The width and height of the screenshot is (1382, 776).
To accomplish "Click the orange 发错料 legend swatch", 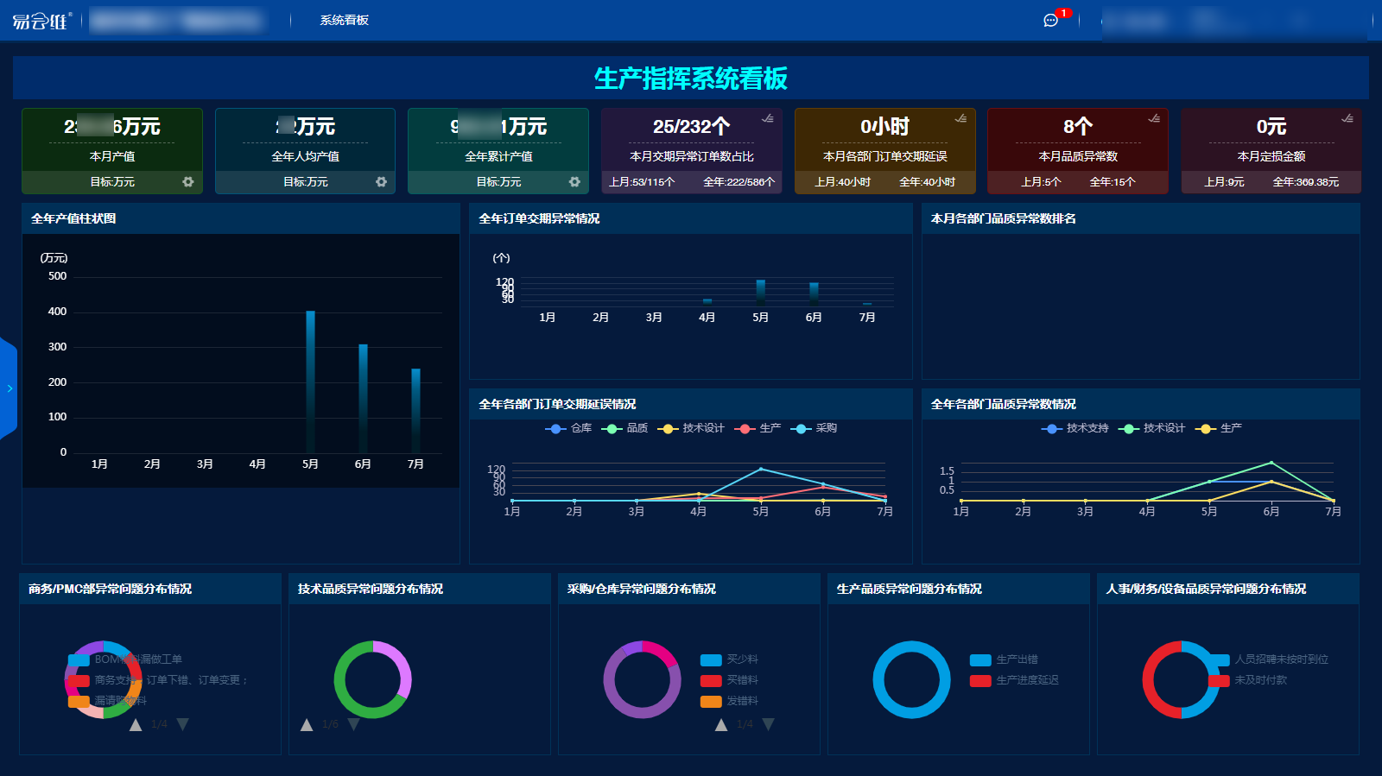I will [x=711, y=701].
